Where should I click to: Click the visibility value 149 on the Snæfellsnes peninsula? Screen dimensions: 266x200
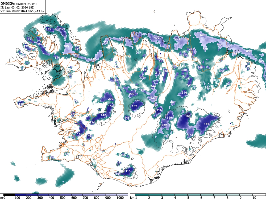21,103
